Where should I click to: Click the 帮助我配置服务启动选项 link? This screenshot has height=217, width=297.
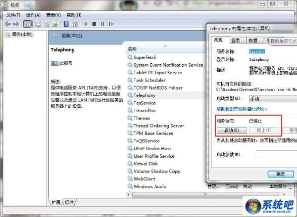(242, 109)
